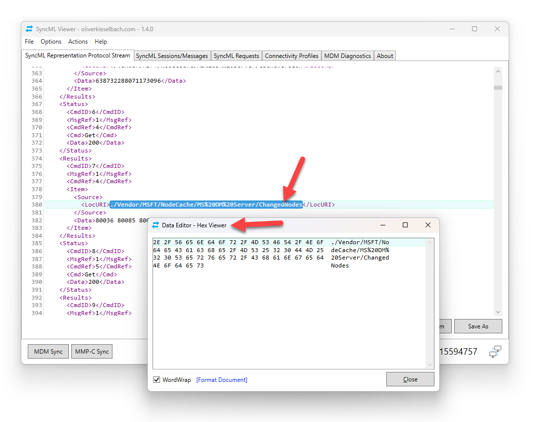Open the Options menu
Viewport: 533px width, 422px height.
(51, 42)
